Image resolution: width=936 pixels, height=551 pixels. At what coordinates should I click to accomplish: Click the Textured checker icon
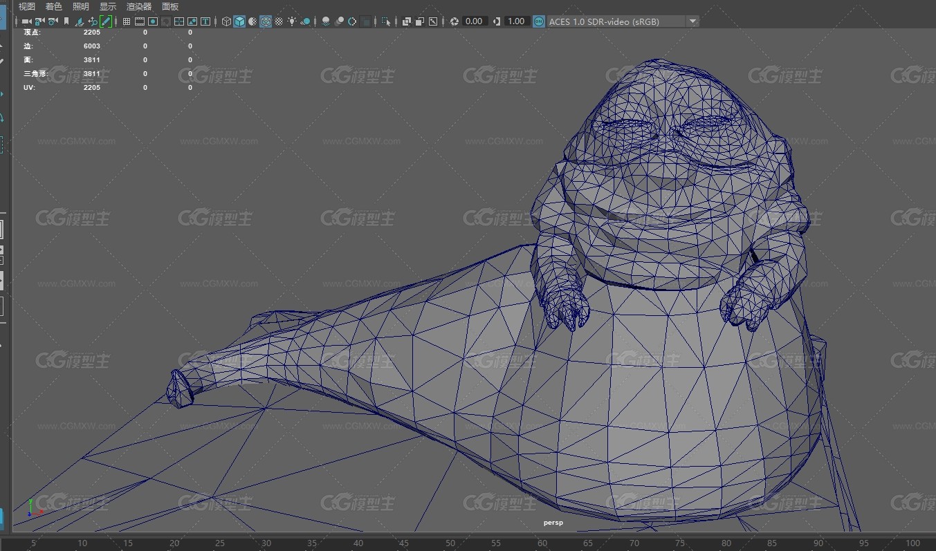tap(279, 21)
